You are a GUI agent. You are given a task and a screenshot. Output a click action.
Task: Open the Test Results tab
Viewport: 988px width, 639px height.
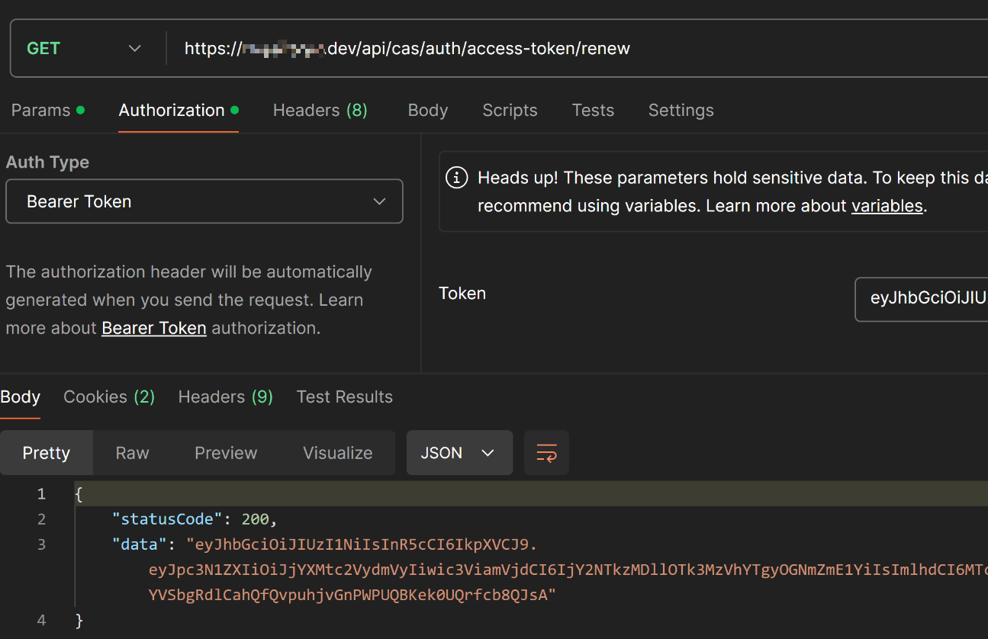pos(345,397)
